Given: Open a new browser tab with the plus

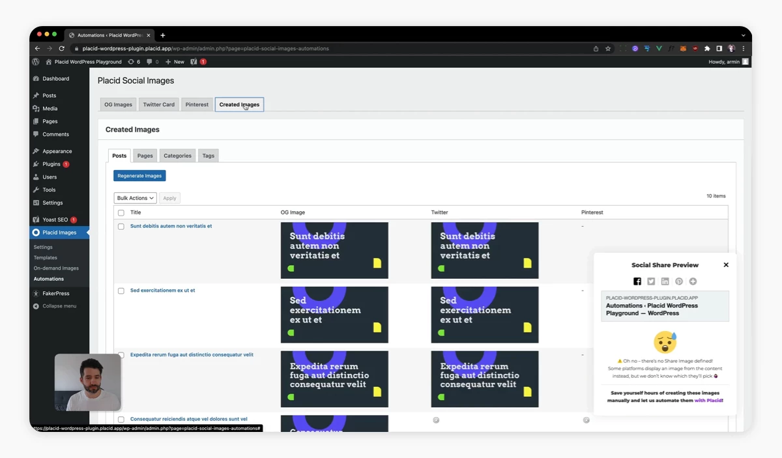Looking at the screenshot, I should (163, 35).
